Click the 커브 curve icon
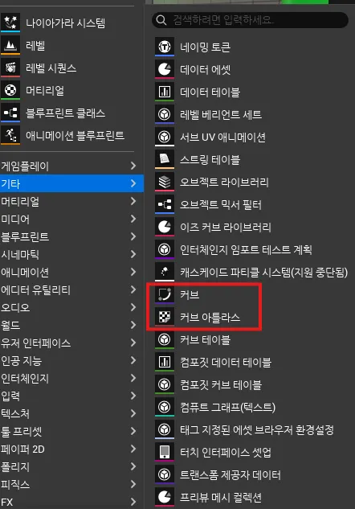Image resolution: width=355 pixels, height=509 pixels. pos(165,294)
